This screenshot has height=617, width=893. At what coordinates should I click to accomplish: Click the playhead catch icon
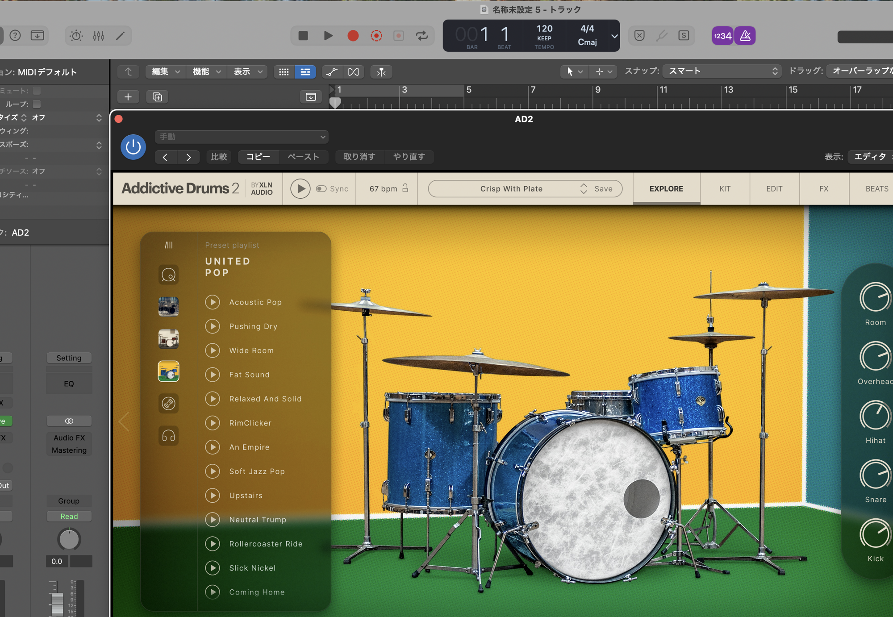pyautogui.click(x=381, y=71)
